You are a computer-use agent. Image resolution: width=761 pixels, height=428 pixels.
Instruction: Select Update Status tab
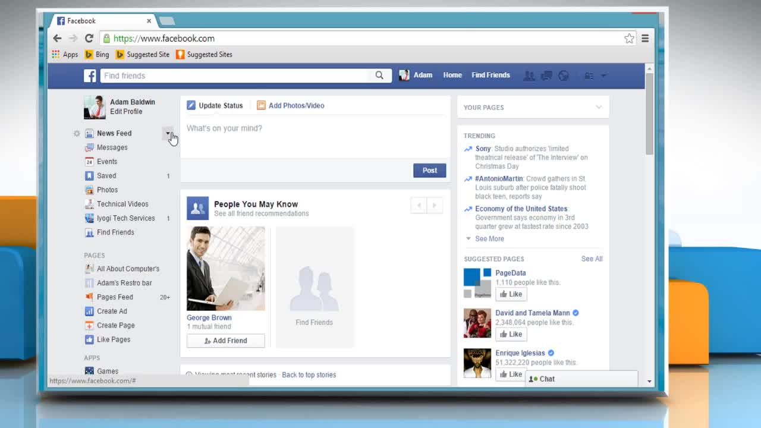pyautogui.click(x=215, y=106)
